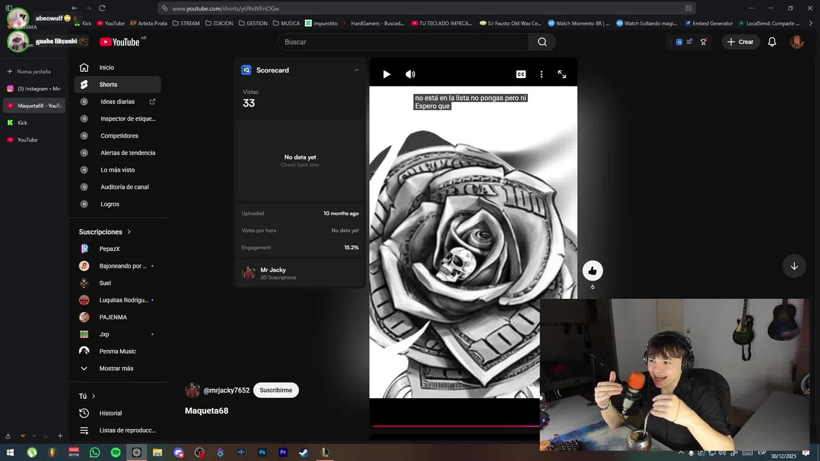This screenshot has height=461, width=820.
Task: Open Jxp subscription channel
Action: click(x=117, y=334)
